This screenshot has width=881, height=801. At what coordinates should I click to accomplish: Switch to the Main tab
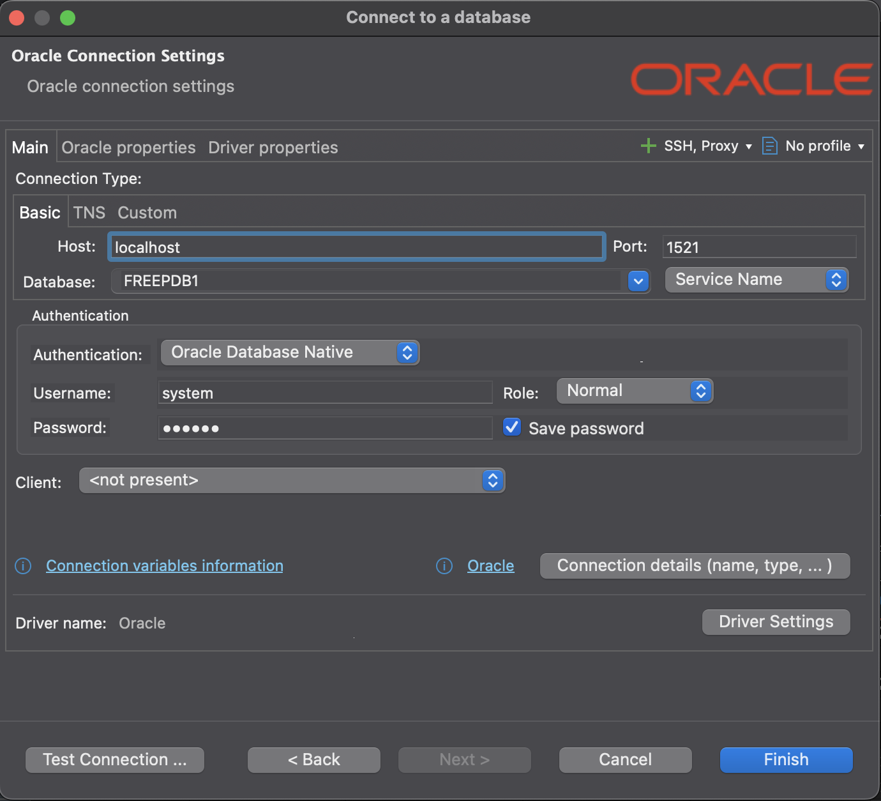tap(30, 148)
